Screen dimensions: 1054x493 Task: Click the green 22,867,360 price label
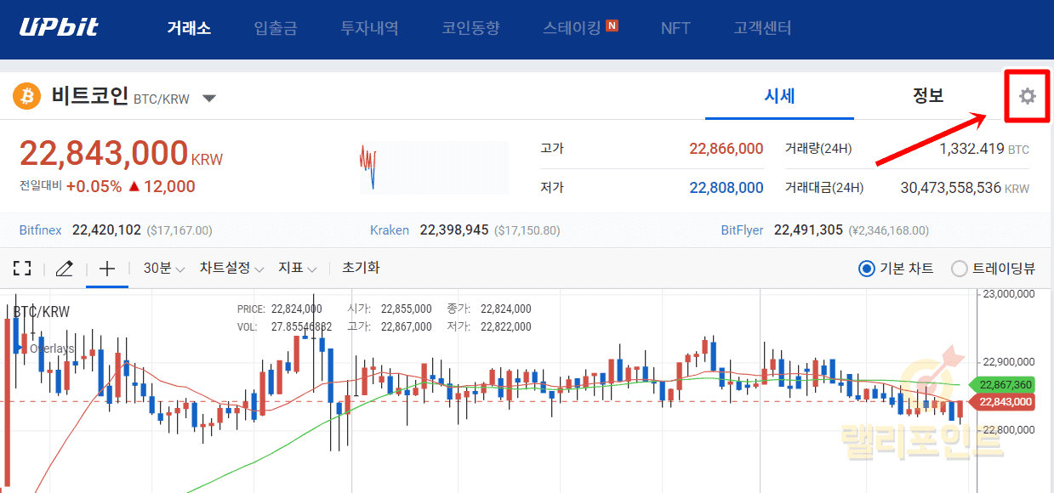point(1005,384)
